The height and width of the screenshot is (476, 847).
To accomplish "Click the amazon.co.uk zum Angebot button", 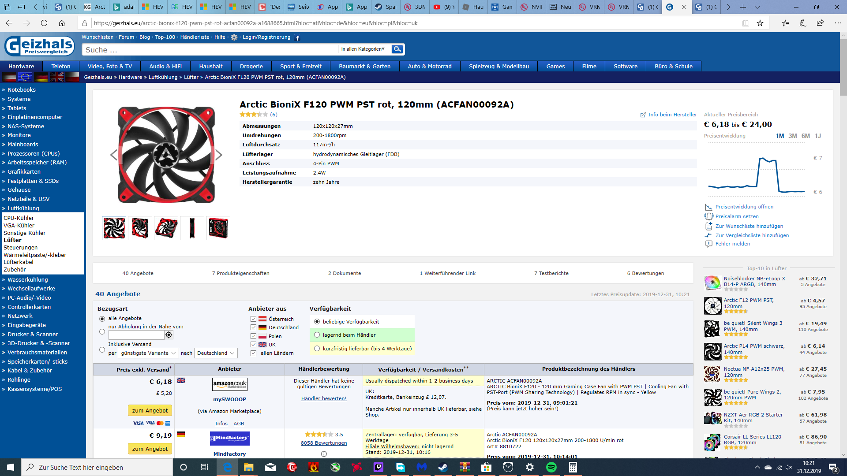I will pos(150,410).
